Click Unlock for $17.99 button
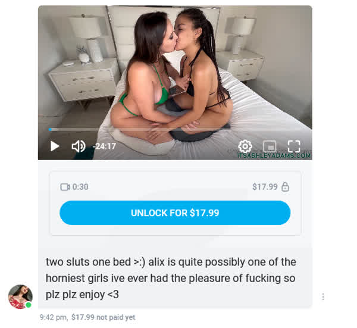Image resolution: width=357 pixels, height=328 pixels. pyautogui.click(x=175, y=213)
